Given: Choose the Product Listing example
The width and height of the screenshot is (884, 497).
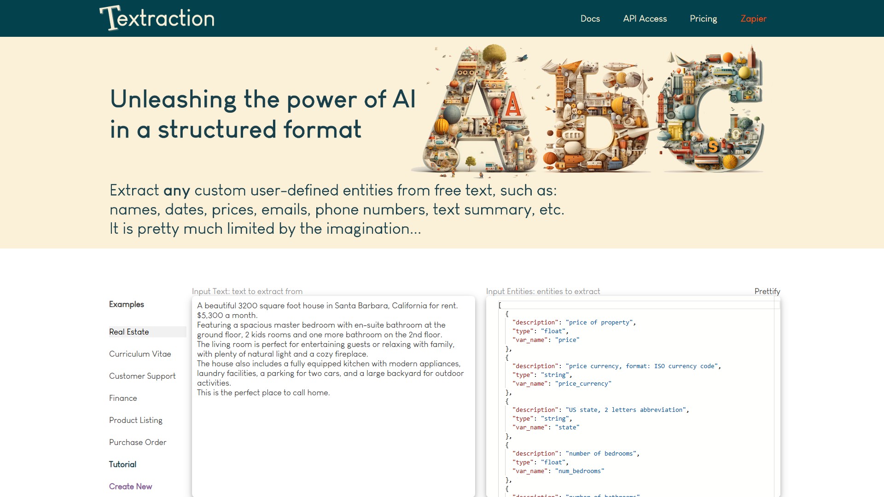Looking at the screenshot, I should [135, 420].
